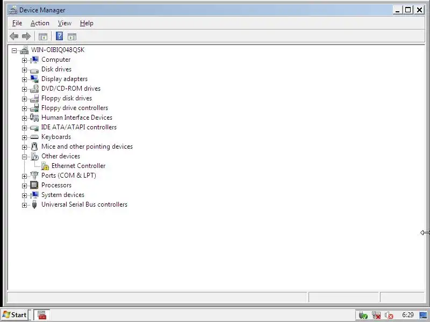
Task: Select the WIN-OIBIQ048QSK text label
Action: [58, 50]
